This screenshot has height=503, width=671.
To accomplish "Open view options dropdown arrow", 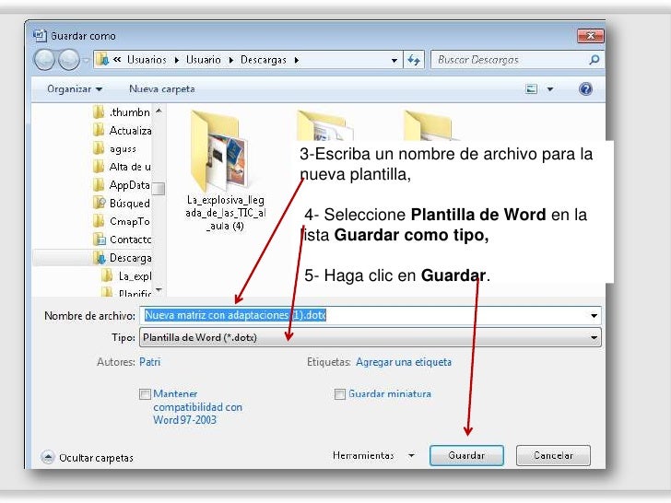I will [x=550, y=89].
